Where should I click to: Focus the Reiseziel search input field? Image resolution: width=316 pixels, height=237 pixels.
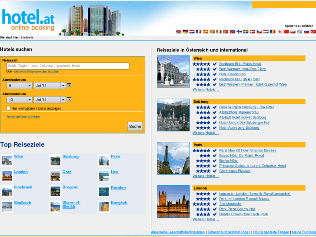pos(68,66)
